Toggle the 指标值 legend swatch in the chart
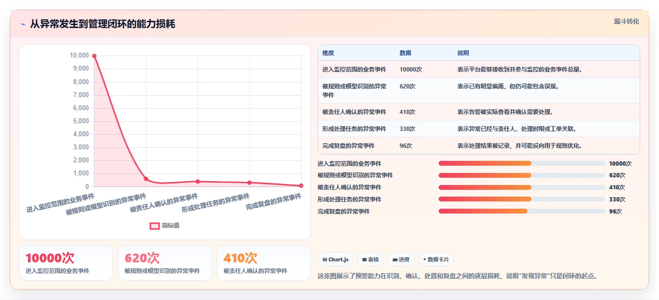659x300 pixels. pyautogui.click(x=154, y=226)
